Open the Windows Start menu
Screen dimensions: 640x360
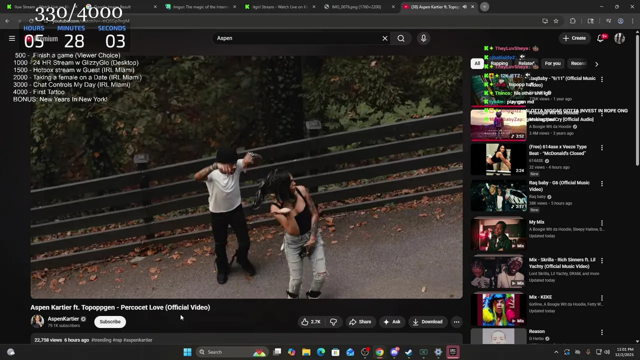[187, 352]
